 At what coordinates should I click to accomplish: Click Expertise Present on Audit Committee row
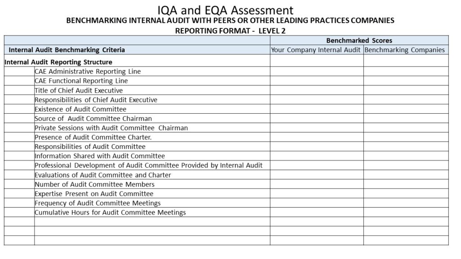click(x=94, y=194)
